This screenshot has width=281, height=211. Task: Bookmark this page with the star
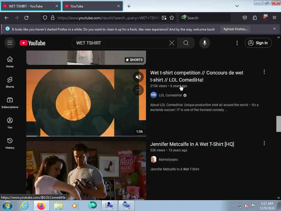coord(172,18)
